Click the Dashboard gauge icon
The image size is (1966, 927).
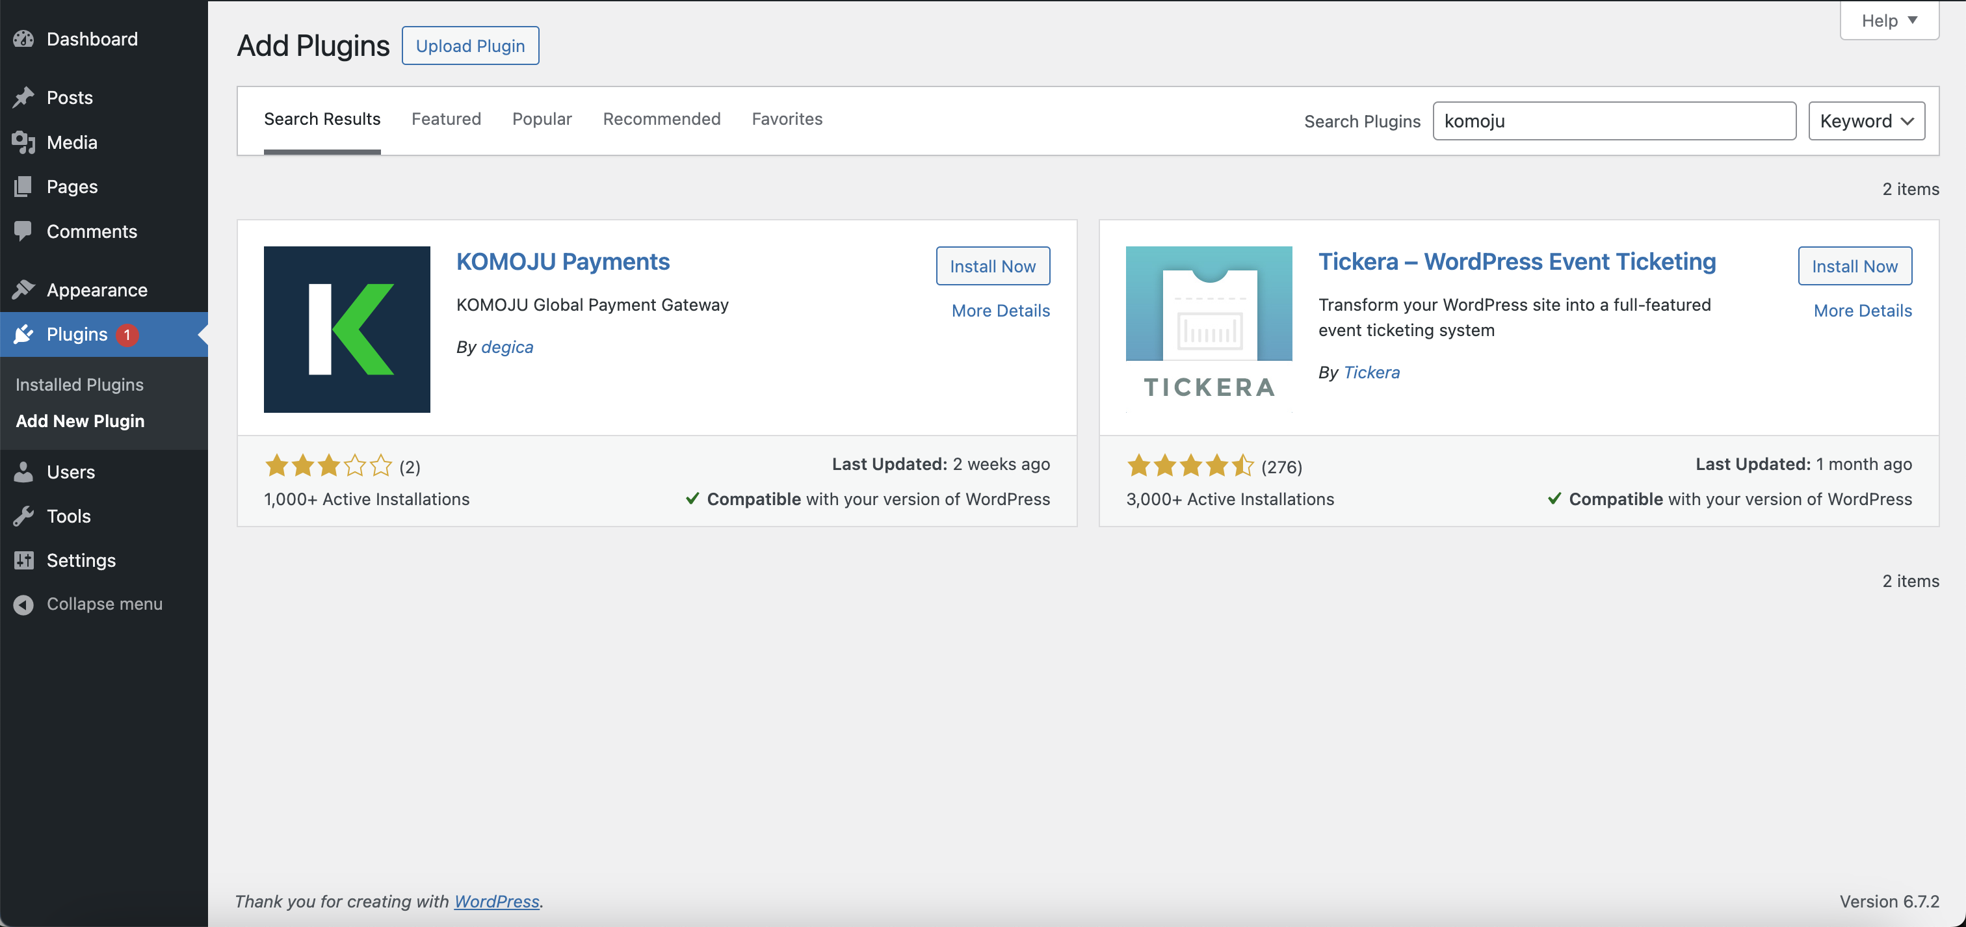pyautogui.click(x=23, y=39)
